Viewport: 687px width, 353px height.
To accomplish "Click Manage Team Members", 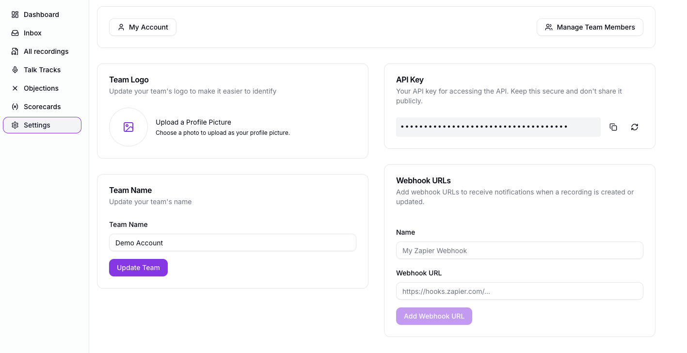I will [x=590, y=27].
